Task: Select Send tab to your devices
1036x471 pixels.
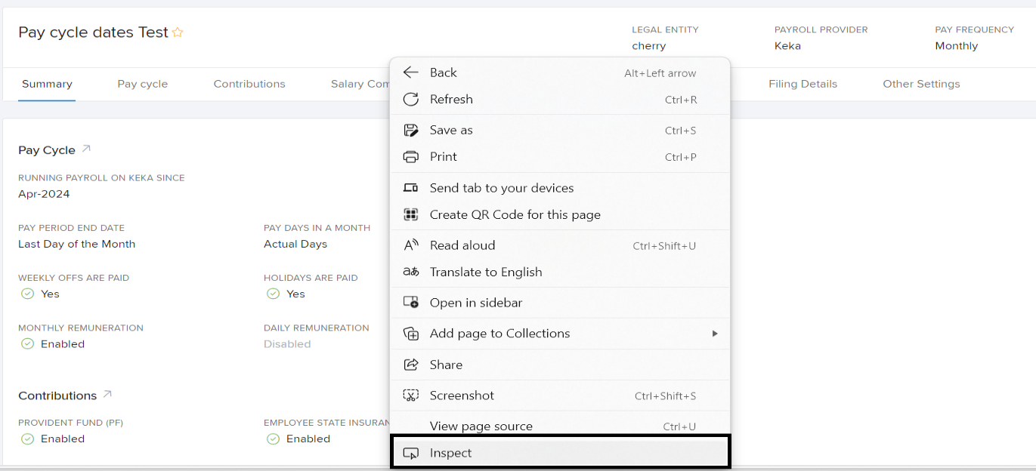Action: [501, 188]
